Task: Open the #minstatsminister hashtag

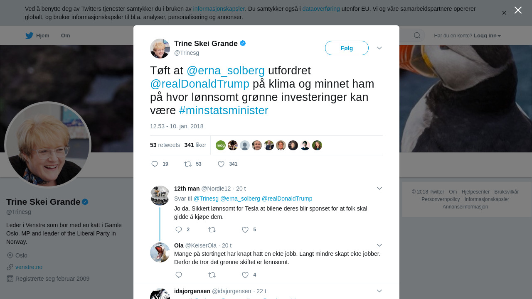Action: click(224, 110)
